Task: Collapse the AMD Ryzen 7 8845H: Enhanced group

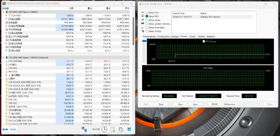Action: pos(4,58)
